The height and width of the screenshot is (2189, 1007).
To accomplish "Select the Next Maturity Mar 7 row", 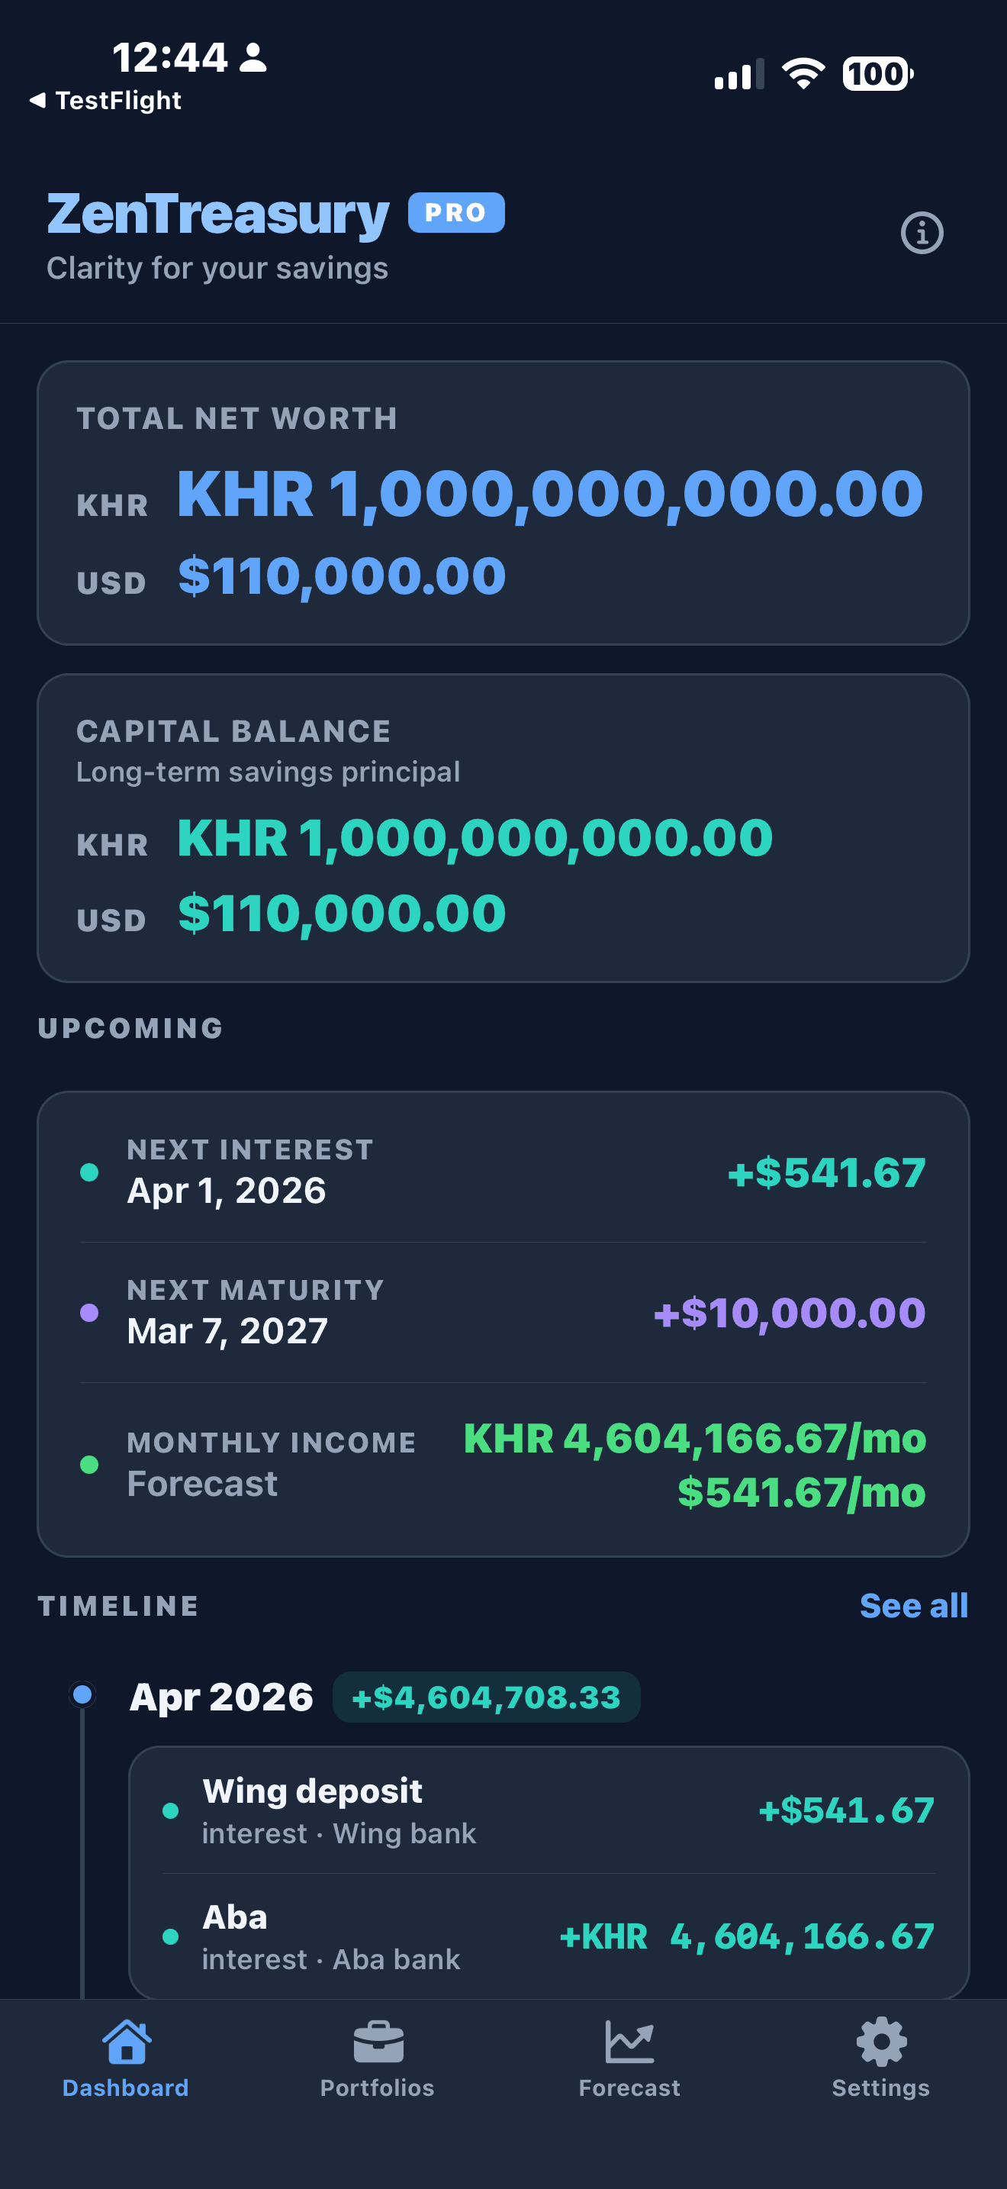I will [x=504, y=1312].
